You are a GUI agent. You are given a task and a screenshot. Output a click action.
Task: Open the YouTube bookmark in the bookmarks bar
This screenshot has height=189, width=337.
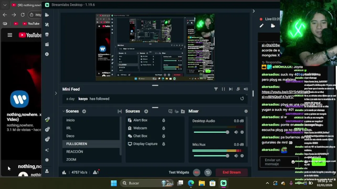coord(31,24)
